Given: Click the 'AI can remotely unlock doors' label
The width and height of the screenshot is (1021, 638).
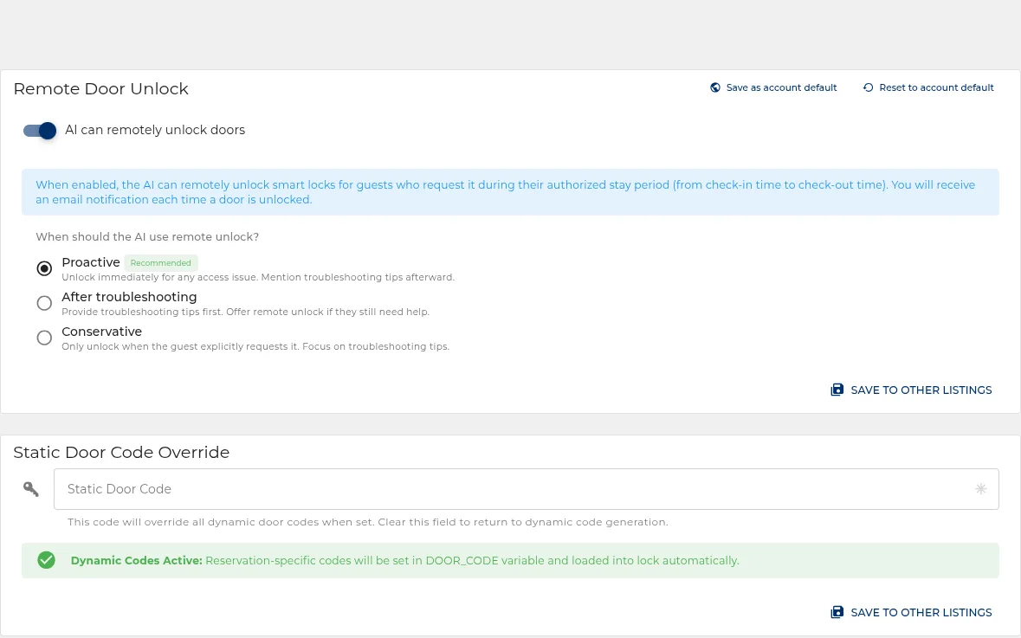Looking at the screenshot, I should 155,130.
